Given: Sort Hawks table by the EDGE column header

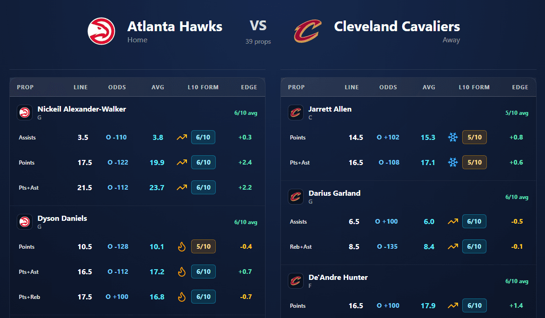Looking at the screenshot, I should tap(249, 87).
